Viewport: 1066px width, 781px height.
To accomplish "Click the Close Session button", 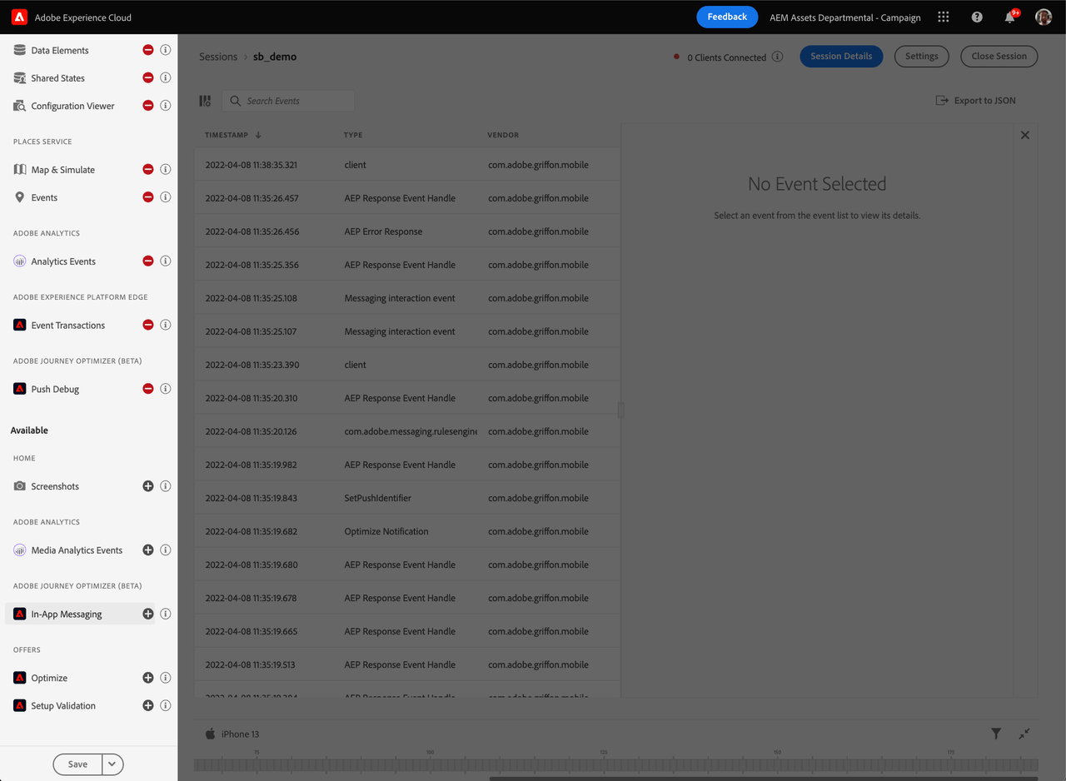I will [x=999, y=57].
